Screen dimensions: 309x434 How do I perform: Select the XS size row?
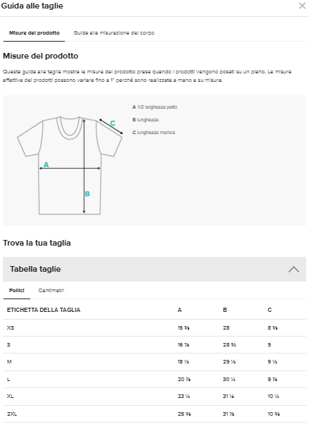pyautogui.click(x=154, y=328)
